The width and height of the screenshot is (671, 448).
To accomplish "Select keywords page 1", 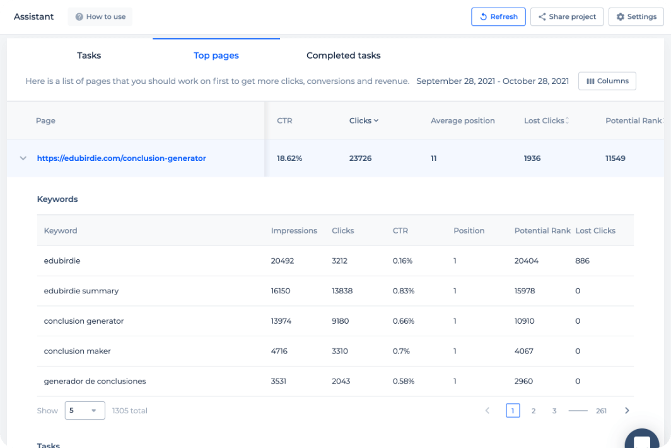I will (x=513, y=410).
